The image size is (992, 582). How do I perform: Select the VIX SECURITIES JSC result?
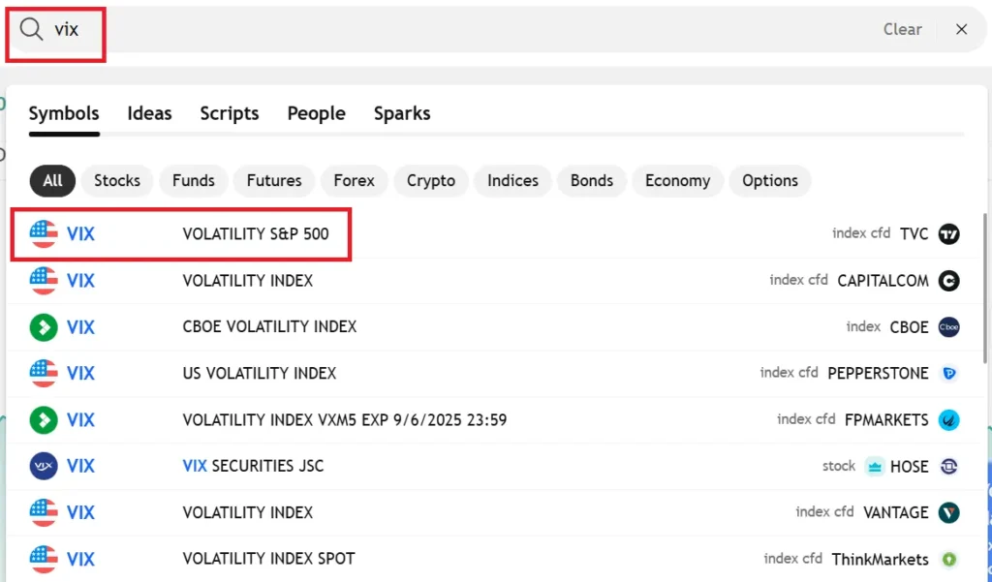(495, 466)
